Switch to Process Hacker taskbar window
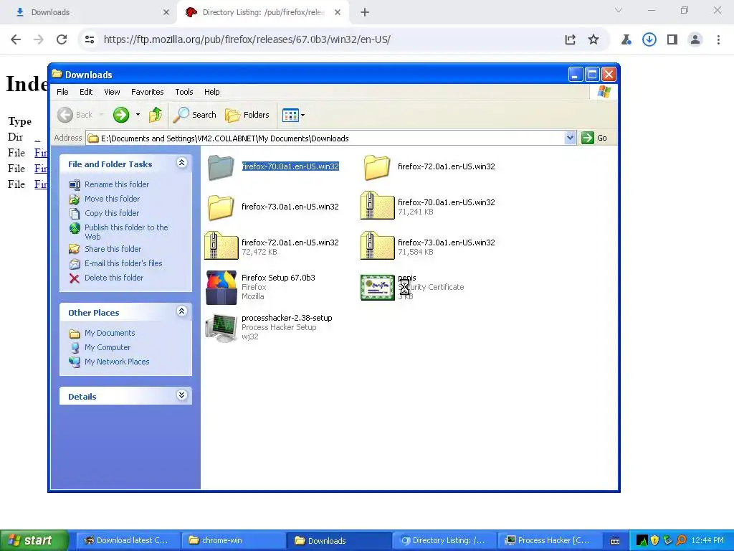734x551 pixels. pyautogui.click(x=550, y=540)
